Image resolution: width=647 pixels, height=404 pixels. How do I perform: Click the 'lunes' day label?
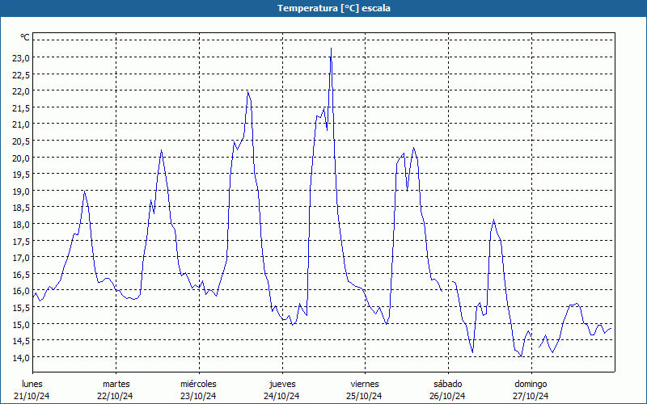pos(32,384)
